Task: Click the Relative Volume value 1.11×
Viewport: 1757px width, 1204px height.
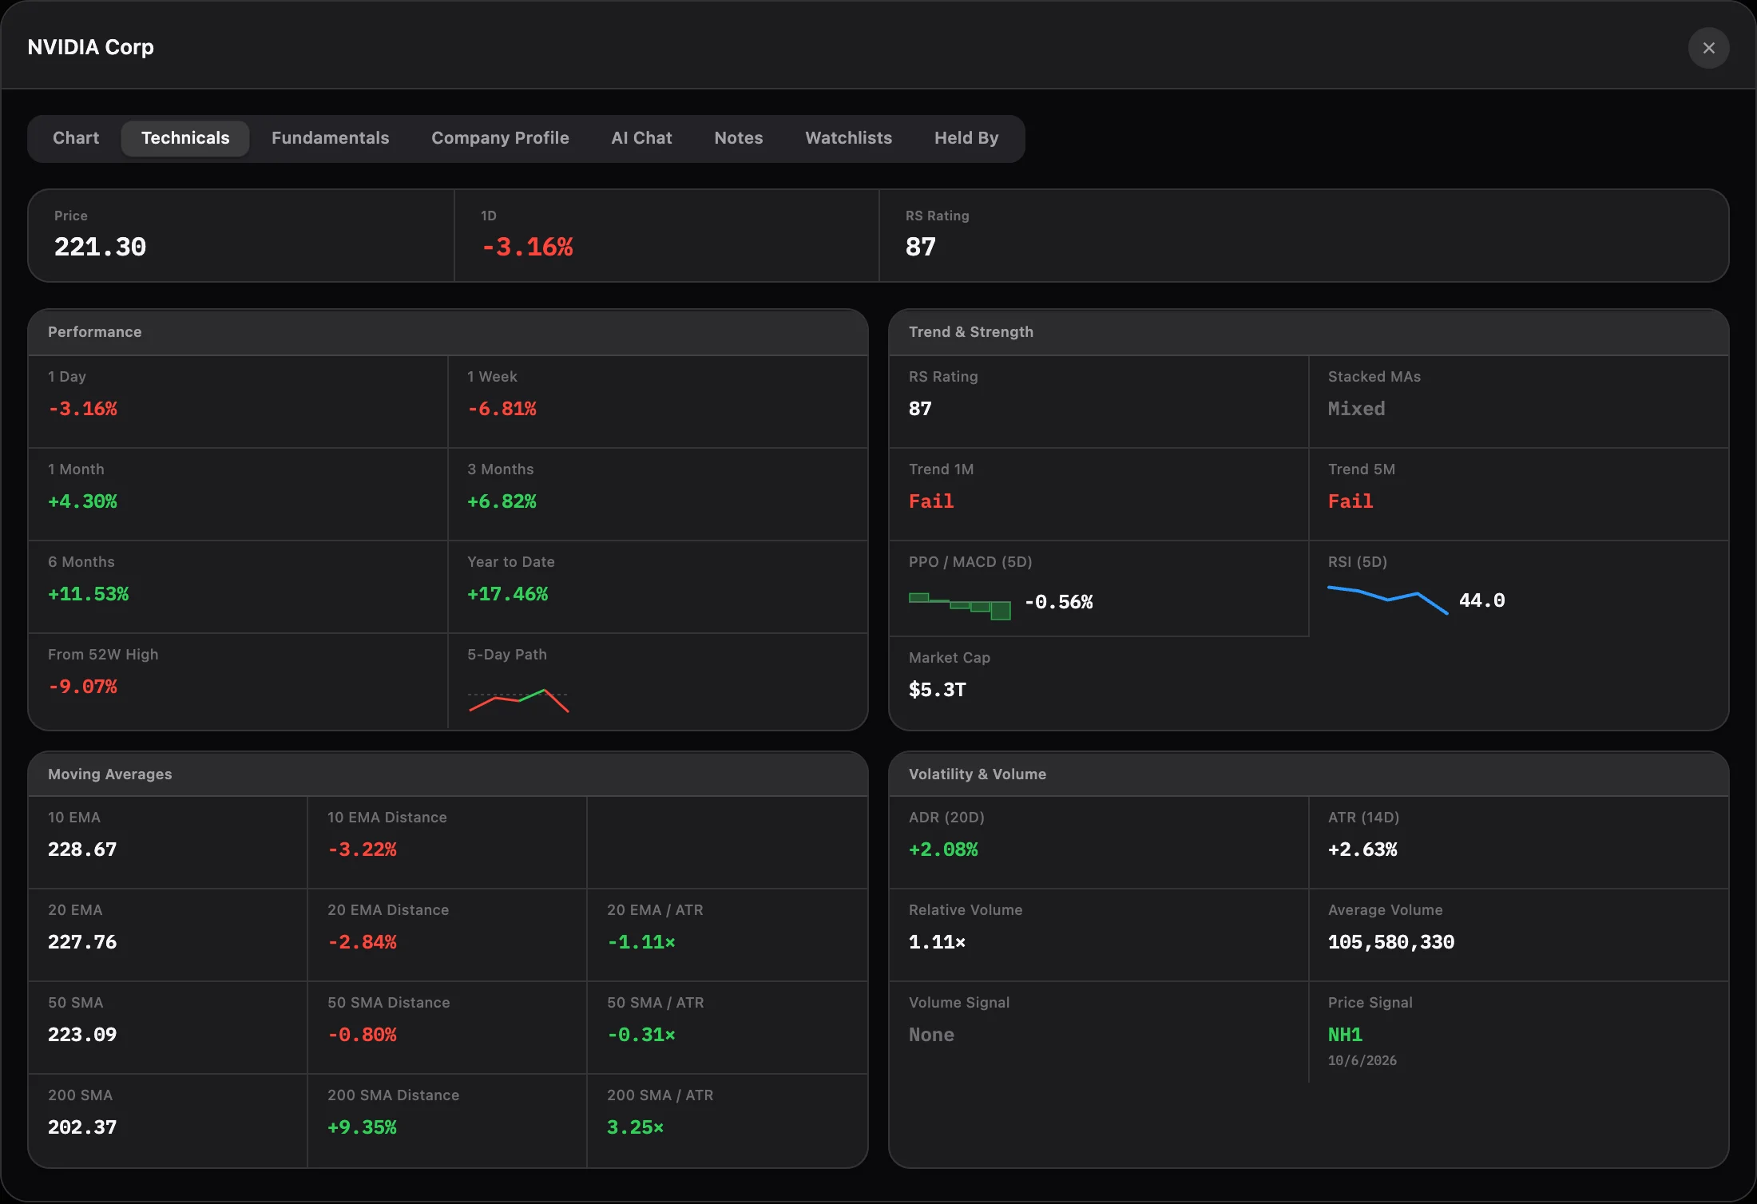Action: click(x=938, y=942)
